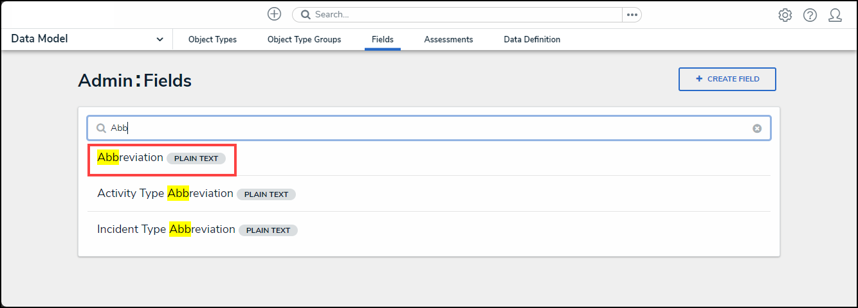Screen dimensions: 858x308
Task: Select the Fields tab
Action: (x=383, y=40)
